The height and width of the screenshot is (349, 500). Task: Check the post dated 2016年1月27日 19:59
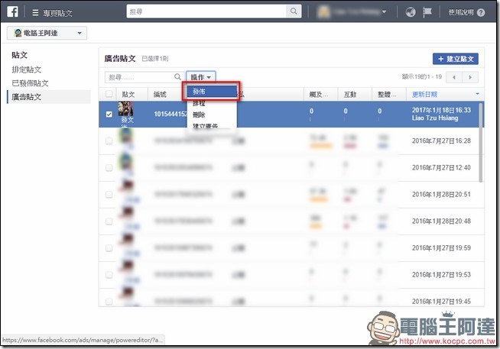(x=109, y=247)
